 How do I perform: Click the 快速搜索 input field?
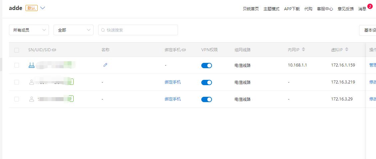pyautogui.click(x=138, y=30)
